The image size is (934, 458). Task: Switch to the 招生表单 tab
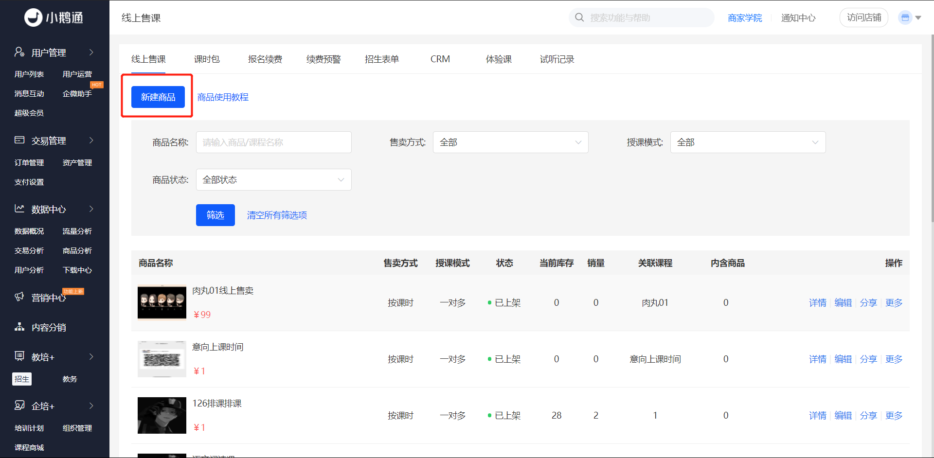[382, 59]
